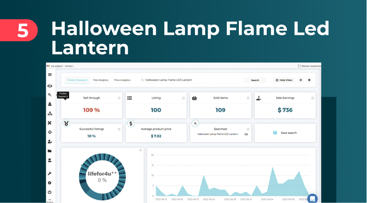Open the Help Video button

[284, 80]
